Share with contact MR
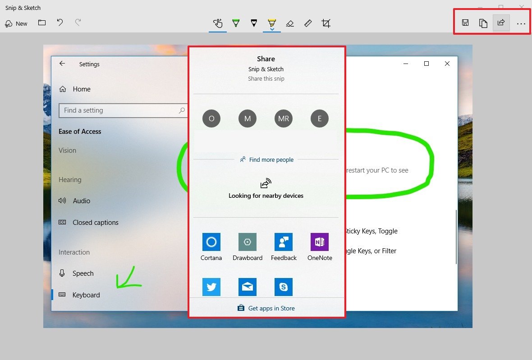The width and height of the screenshot is (532, 360). point(284,118)
